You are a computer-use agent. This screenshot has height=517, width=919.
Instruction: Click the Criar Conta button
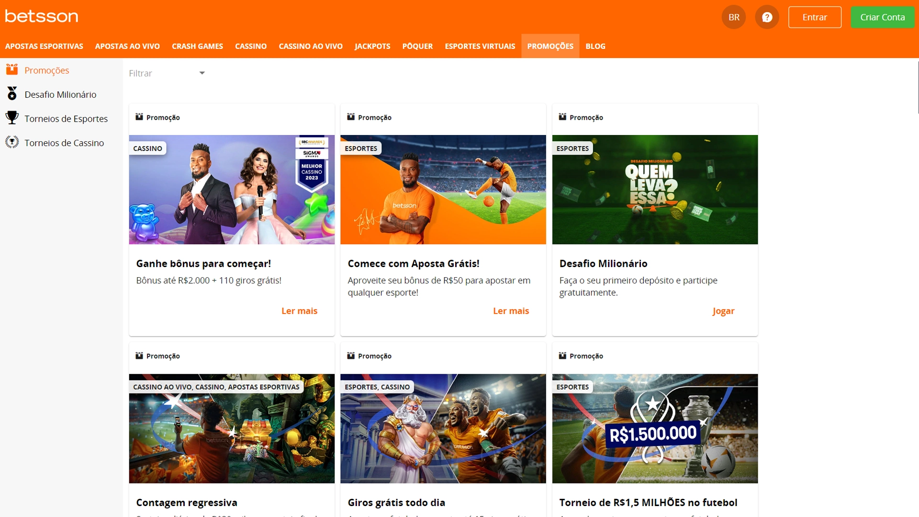[x=882, y=17]
